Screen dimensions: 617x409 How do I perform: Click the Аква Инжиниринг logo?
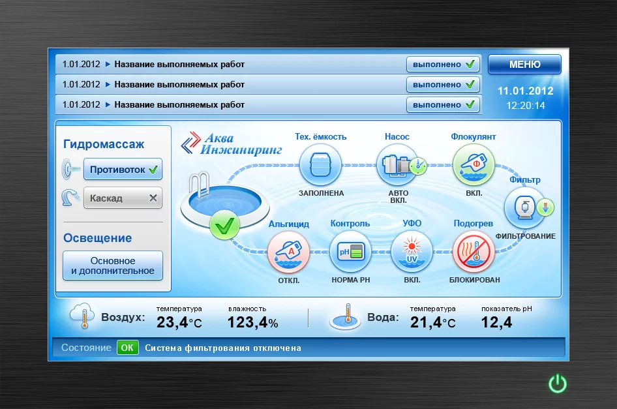[232, 144]
